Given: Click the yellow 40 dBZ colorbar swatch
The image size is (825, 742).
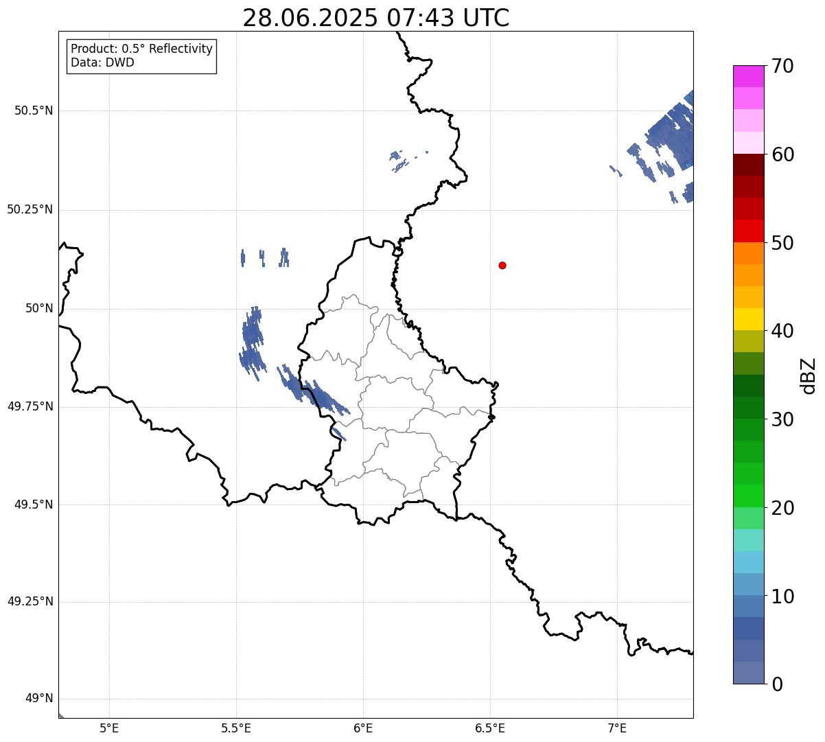Looking at the screenshot, I should point(748,319).
